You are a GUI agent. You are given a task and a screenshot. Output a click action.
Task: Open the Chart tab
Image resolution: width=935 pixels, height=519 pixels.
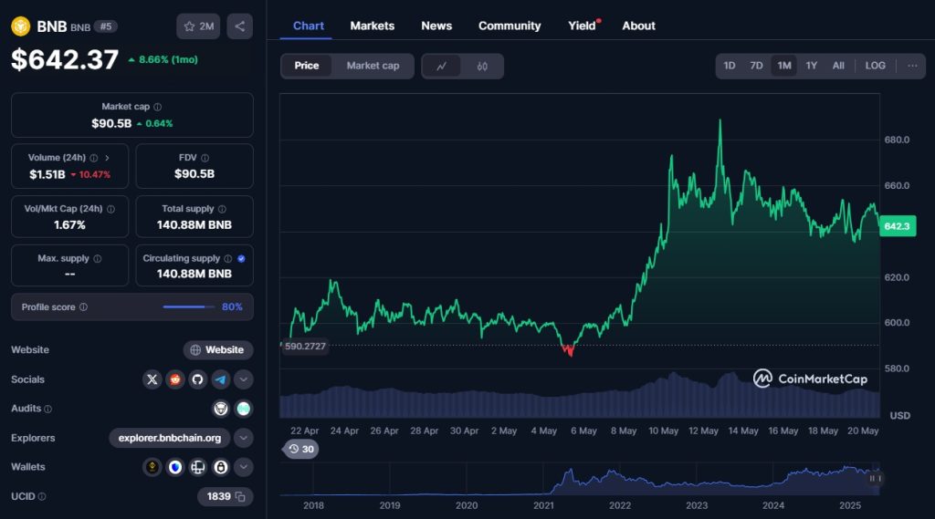coord(309,26)
